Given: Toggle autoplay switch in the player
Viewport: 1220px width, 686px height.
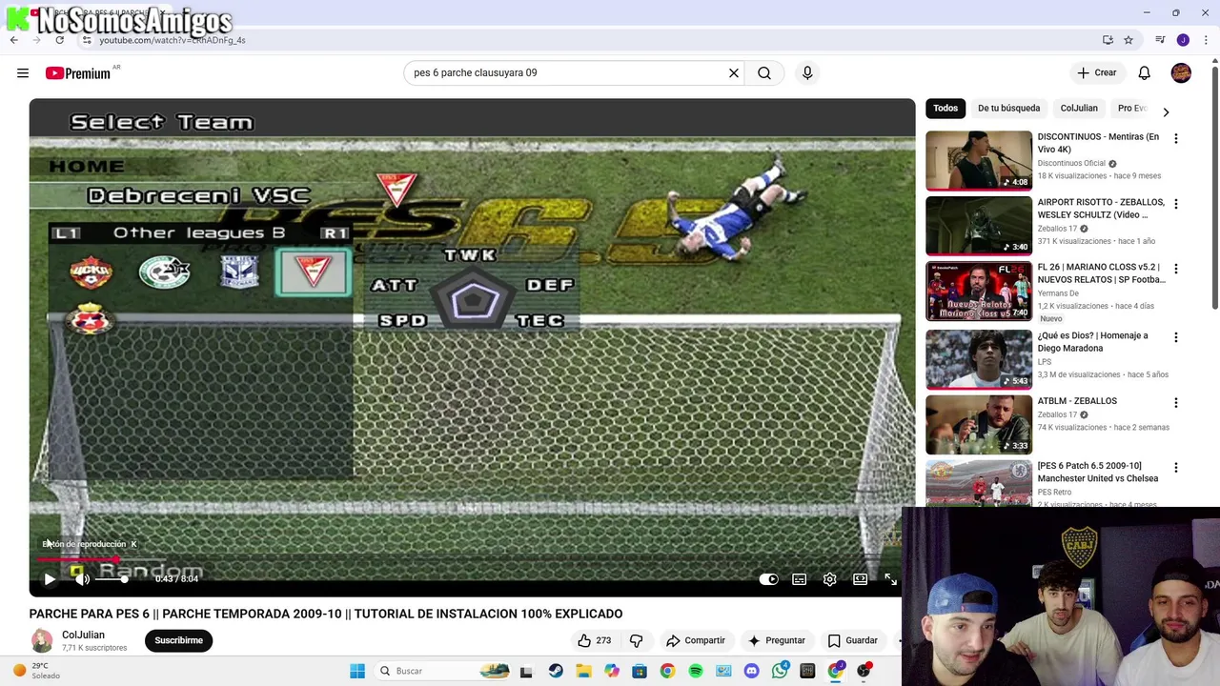Looking at the screenshot, I should pos(768,578).
